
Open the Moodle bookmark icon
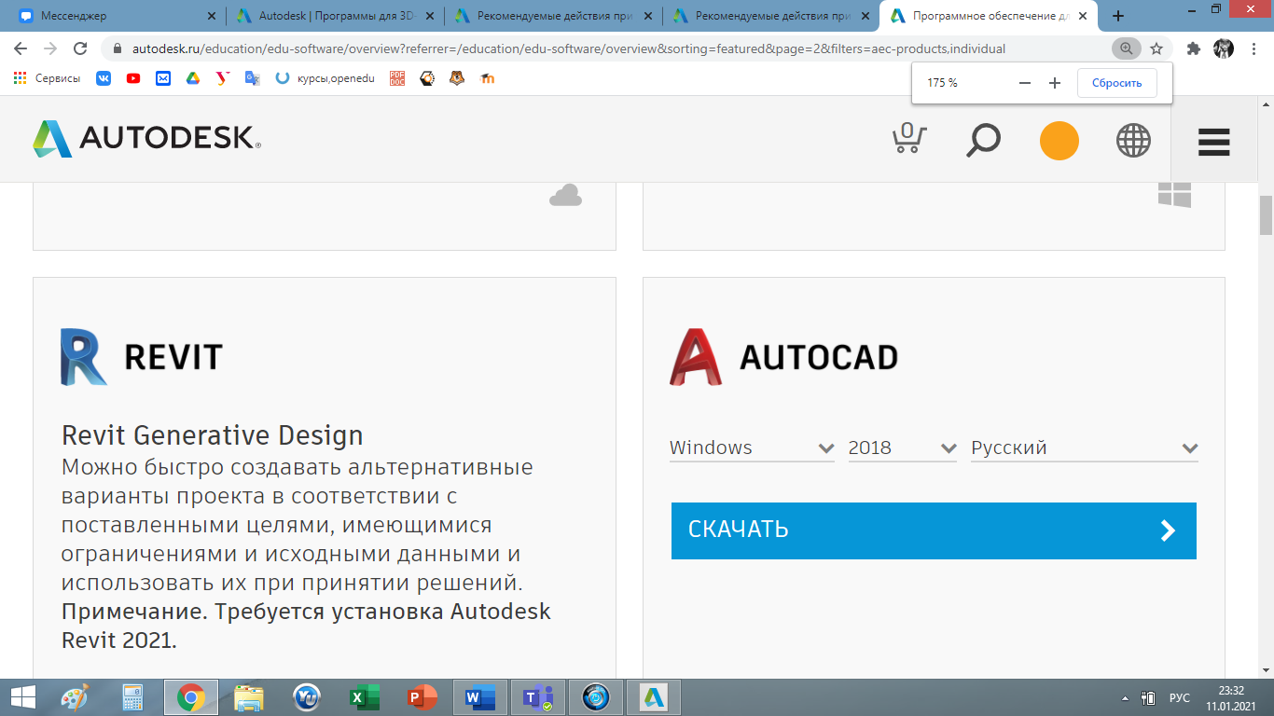pos(487,79)
